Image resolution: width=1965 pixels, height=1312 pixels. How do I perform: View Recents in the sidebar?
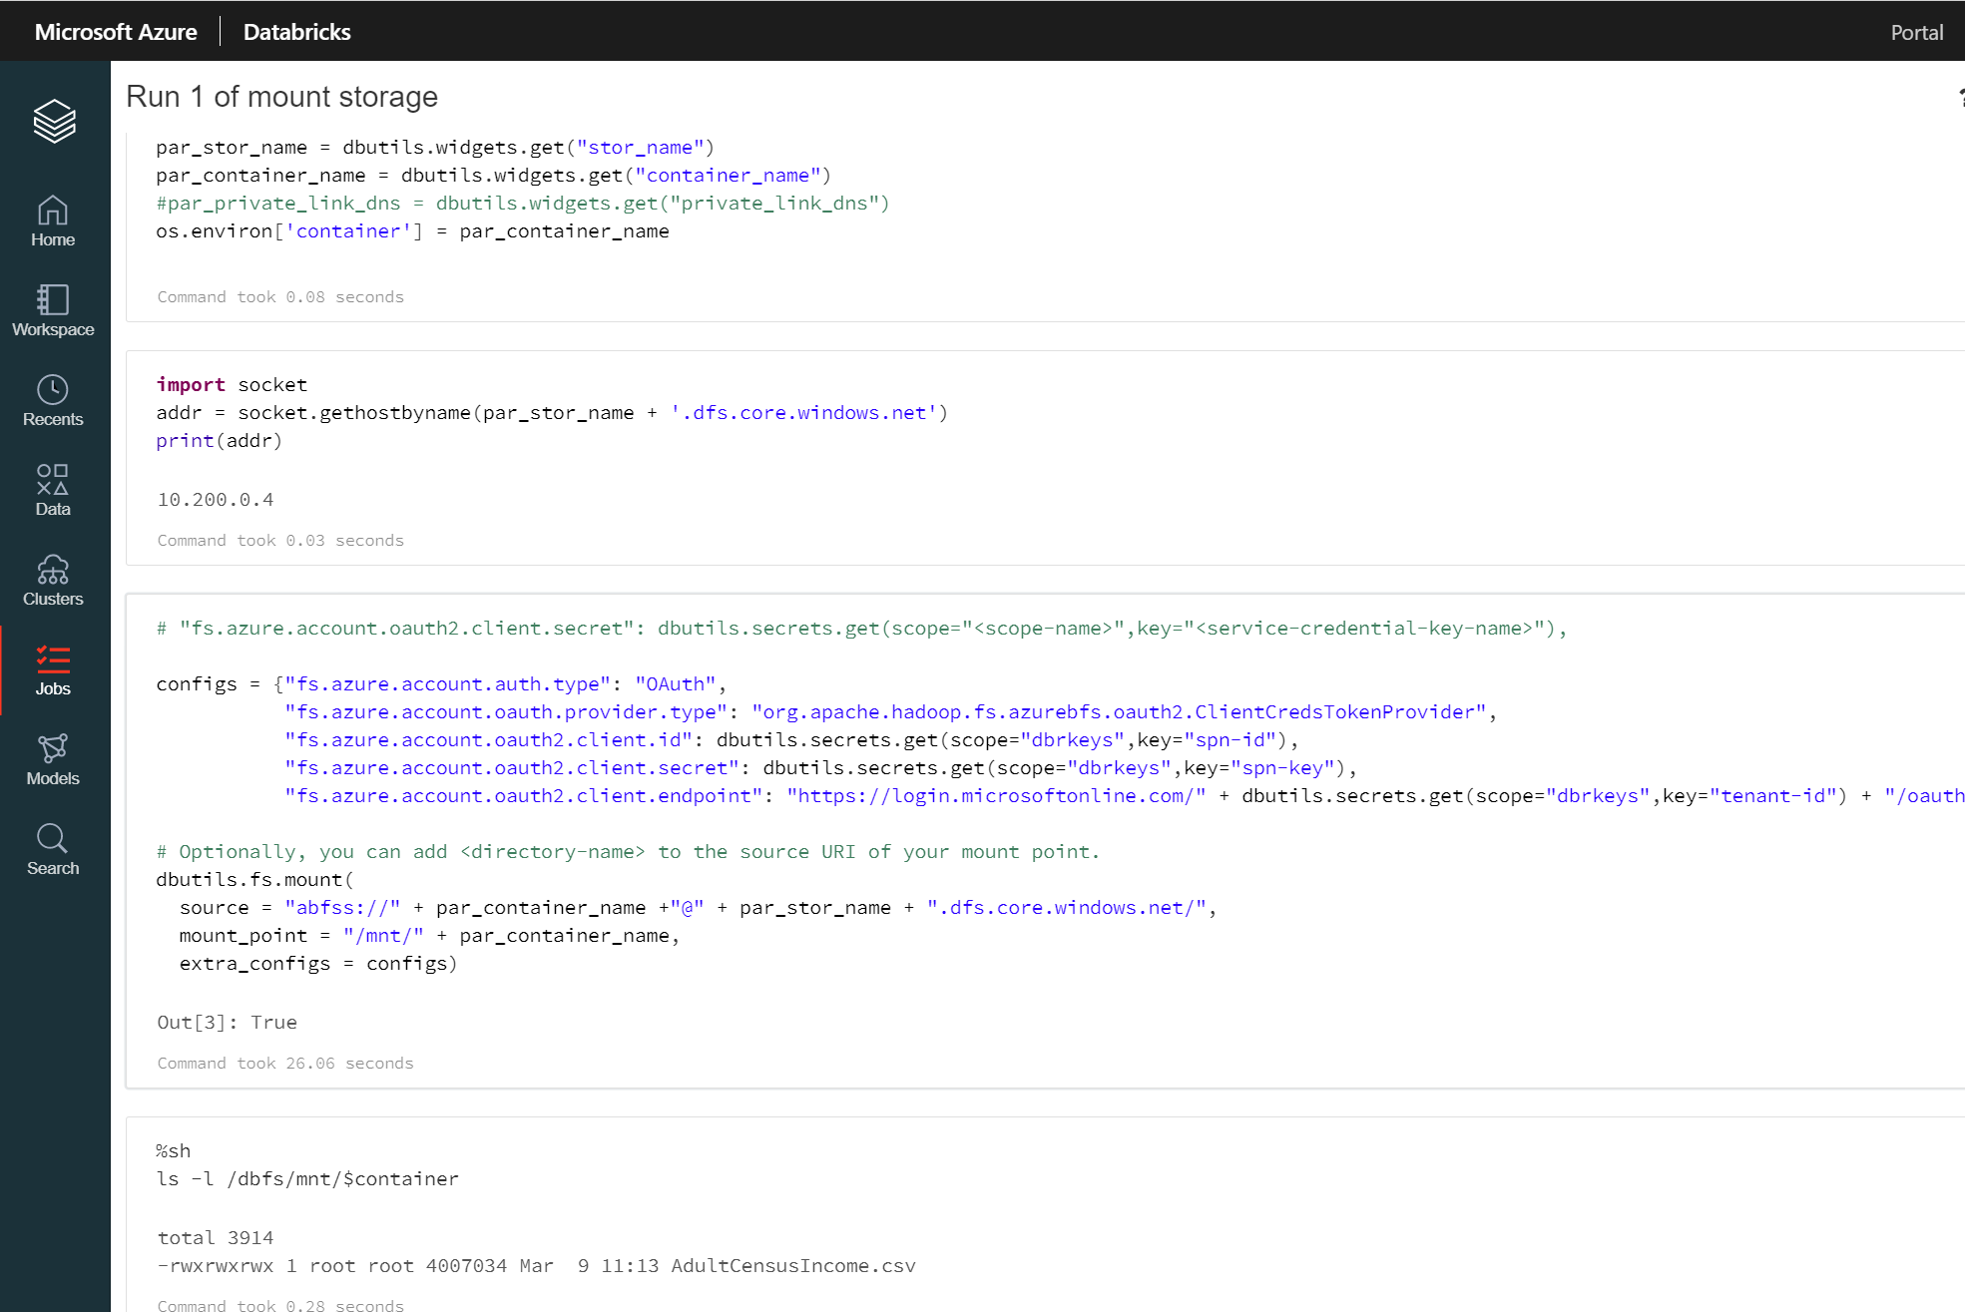click(52, 400)
